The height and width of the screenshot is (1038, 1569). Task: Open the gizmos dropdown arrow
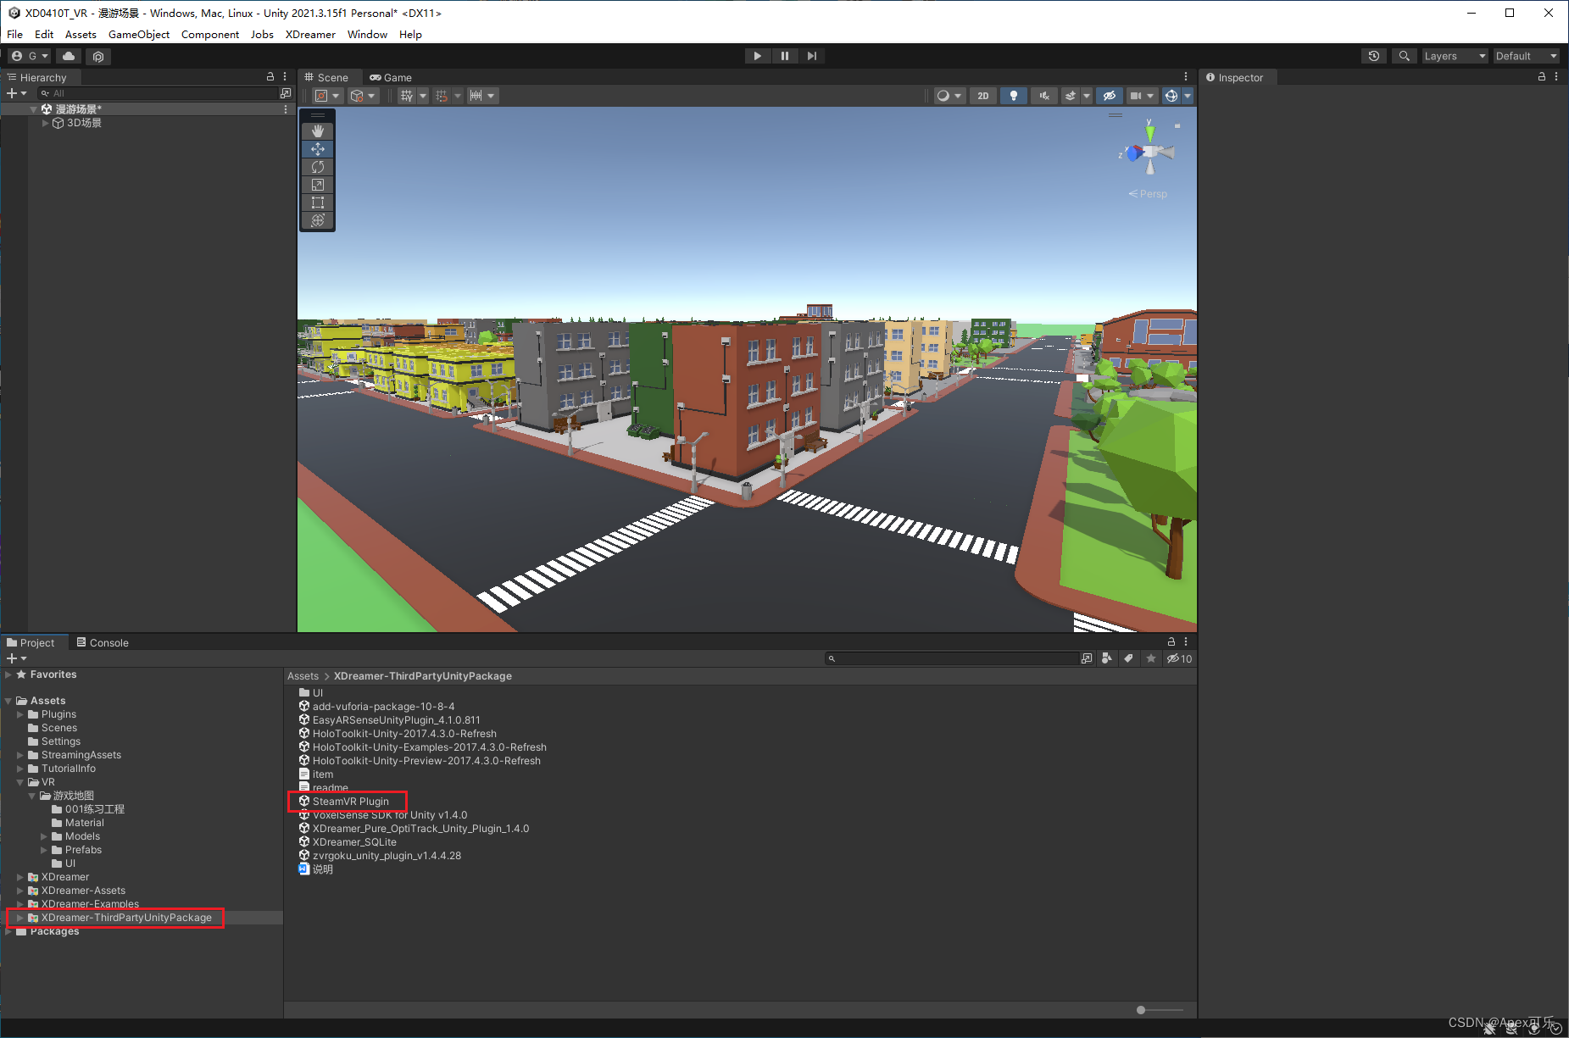pos(1188,96)
